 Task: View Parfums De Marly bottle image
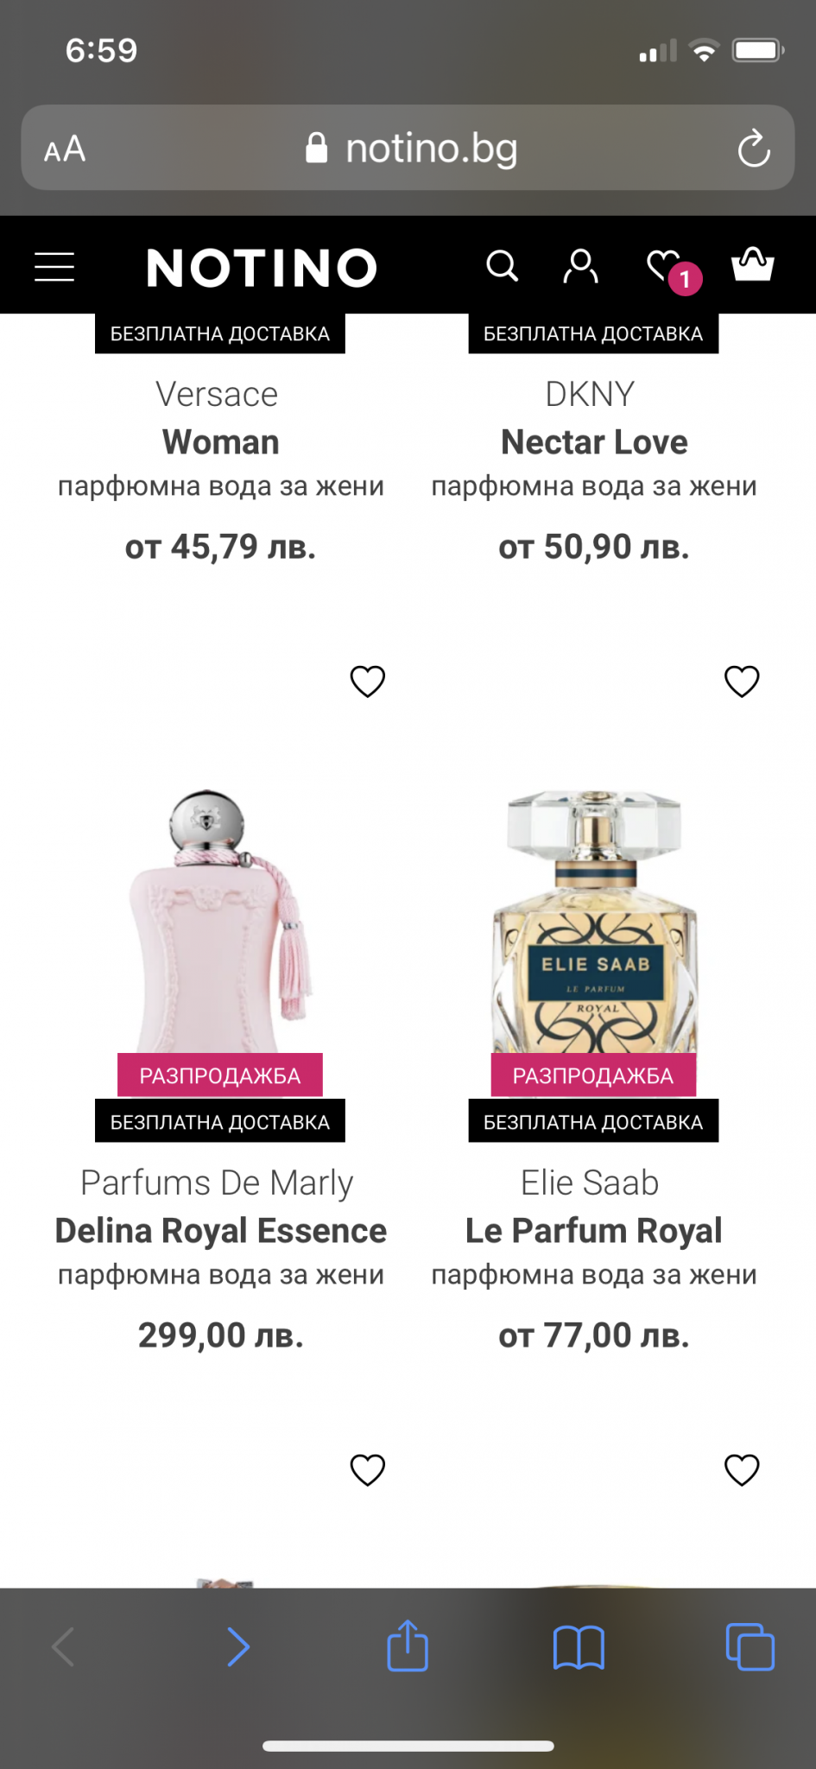click(220, 921)
